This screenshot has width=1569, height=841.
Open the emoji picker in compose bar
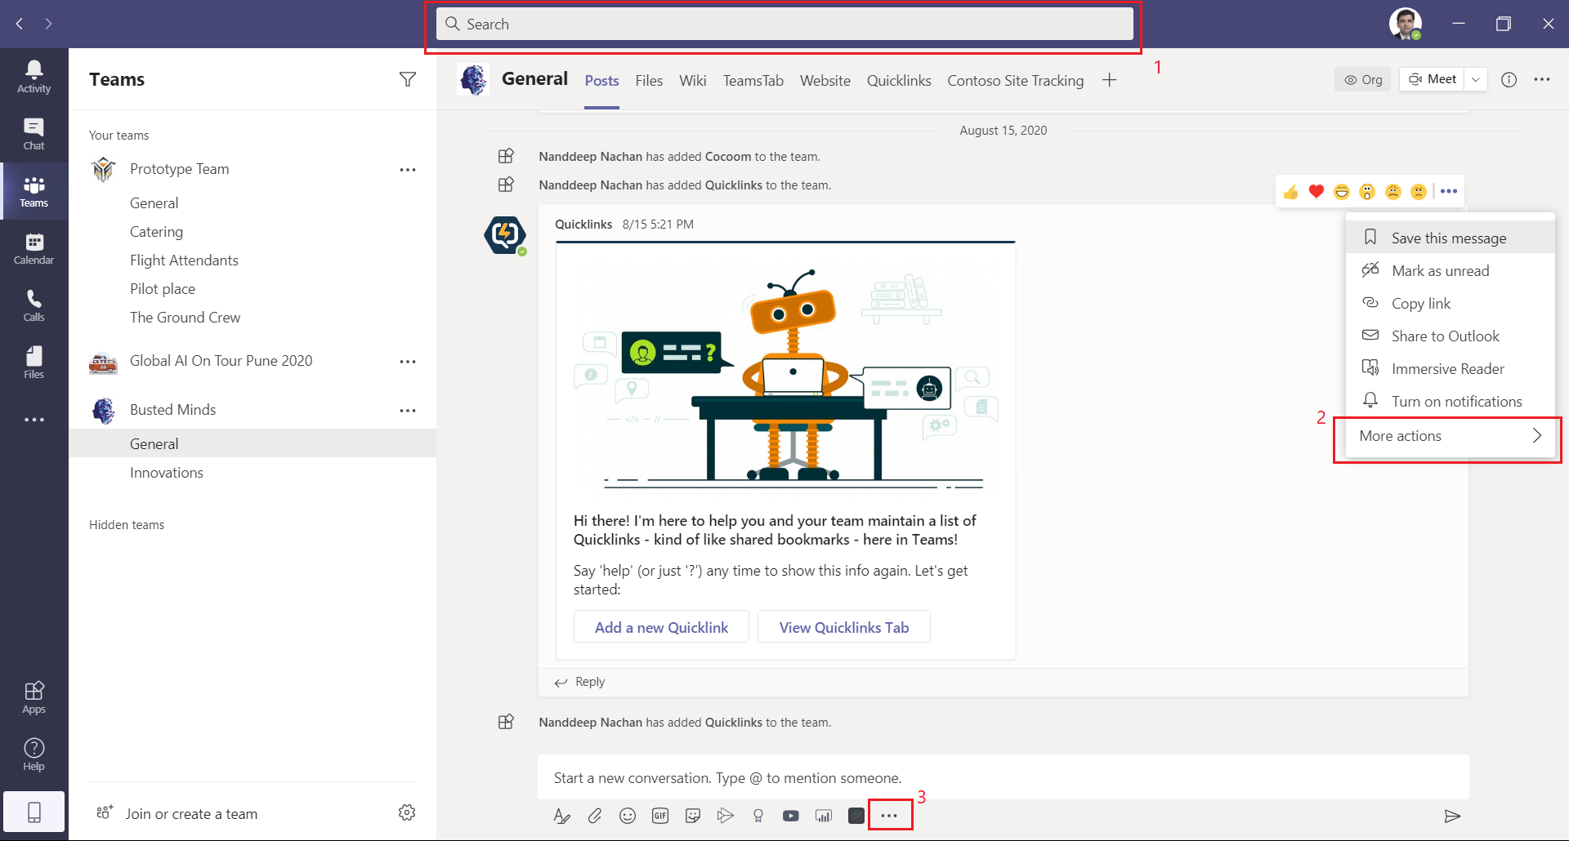(x=628, y=816)
